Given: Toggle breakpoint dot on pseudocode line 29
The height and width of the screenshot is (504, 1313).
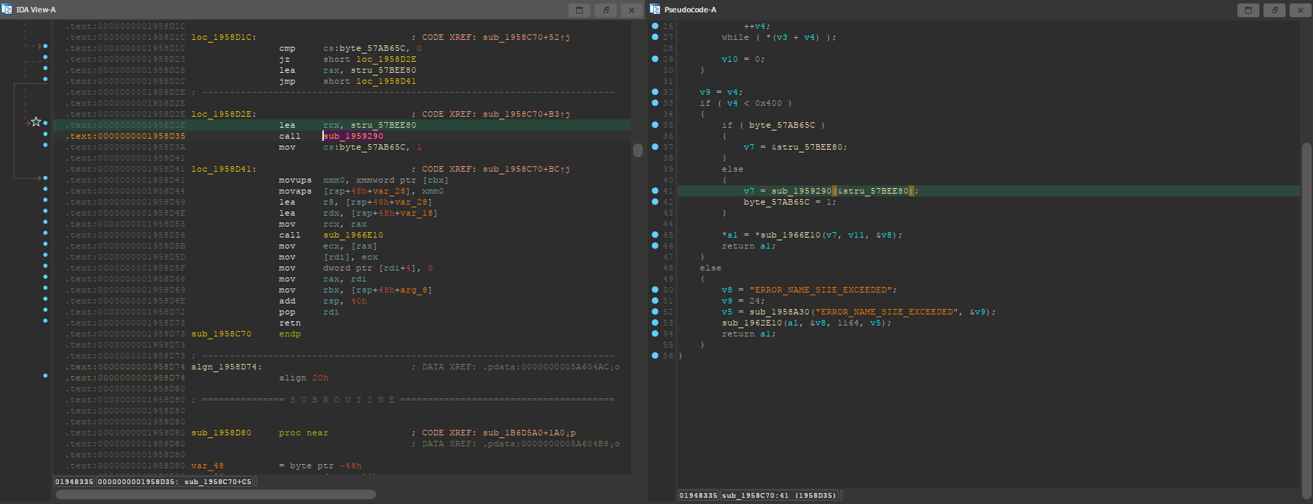Looking at the screenshot, I should pyautogui.click(x=655, y=59).
